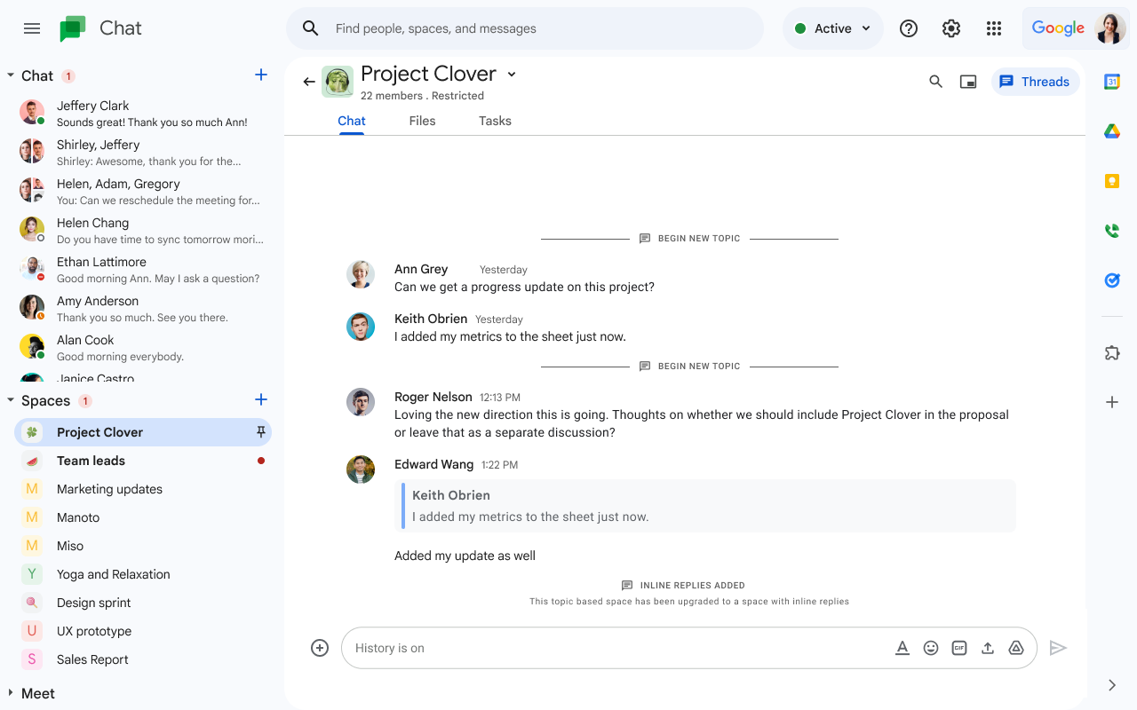Go back using the arrow next to Project Clover
This screenshot has height=710, width=1137.
click(309, 82)
